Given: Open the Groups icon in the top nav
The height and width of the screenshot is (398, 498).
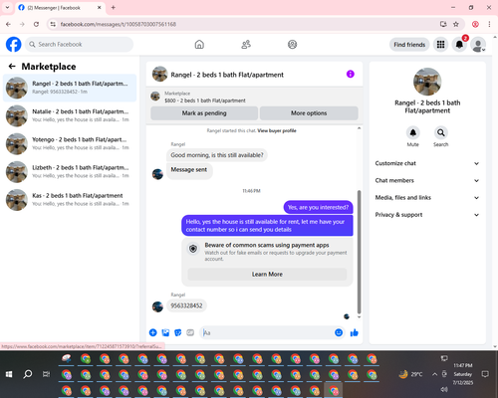Looking at the screenshot, I should click(292, 45).
